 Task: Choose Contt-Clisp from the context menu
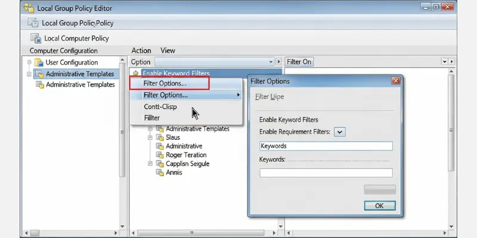pyautogui.click(x=160, y=107)
